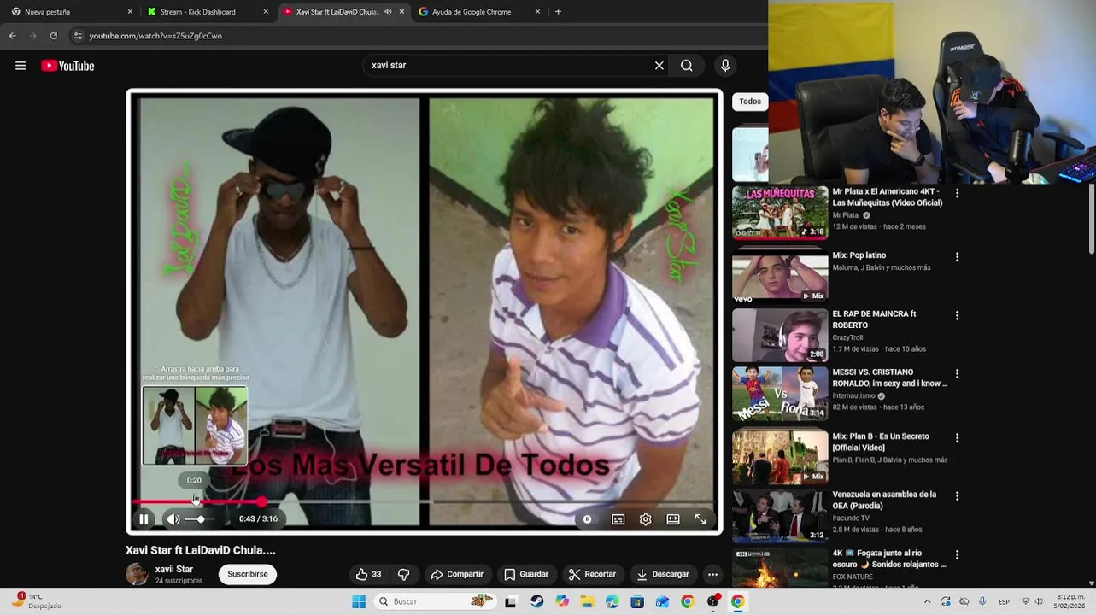
Task: Open Venezuela en asamblea de la OEA thumbnail
Action: point(779,515)
